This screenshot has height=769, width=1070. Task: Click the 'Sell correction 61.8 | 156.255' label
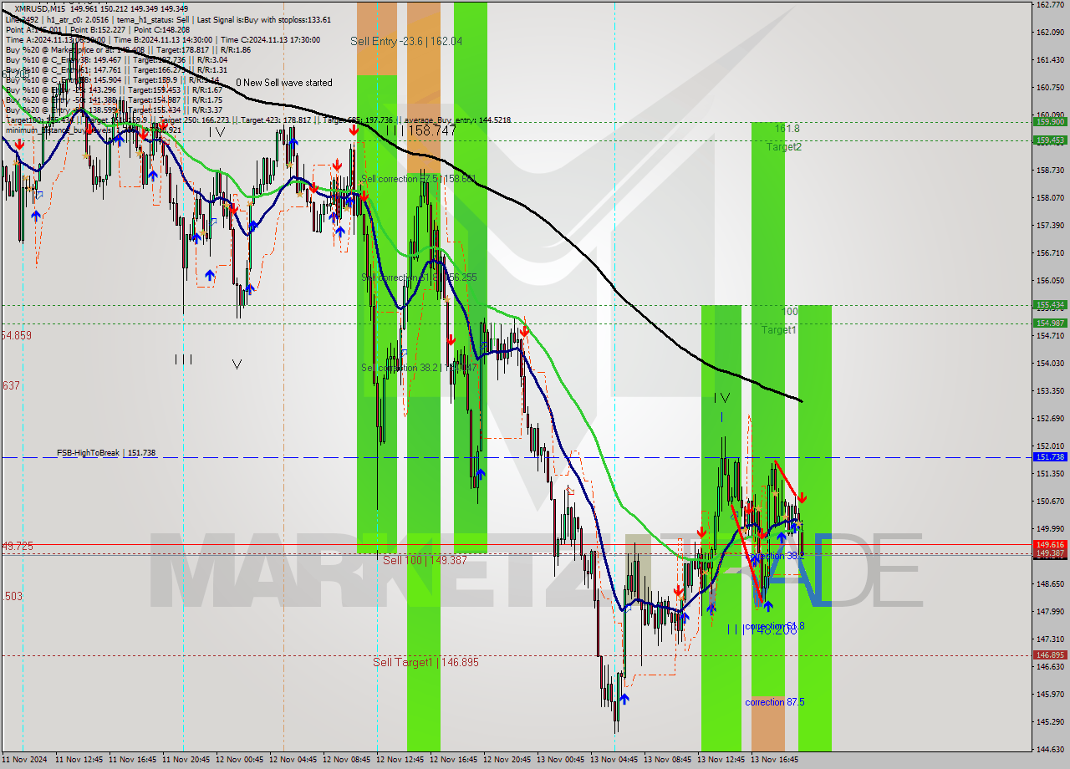pyautogui.click(x=419, y=278)
